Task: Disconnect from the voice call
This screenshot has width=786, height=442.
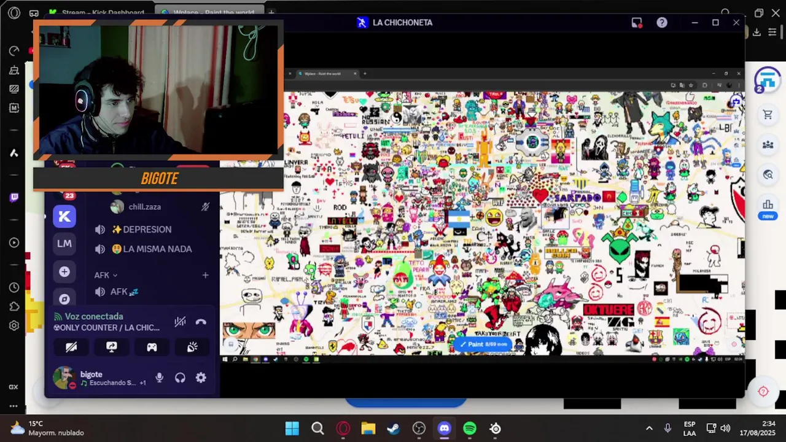Action: (x=201, y=322)
